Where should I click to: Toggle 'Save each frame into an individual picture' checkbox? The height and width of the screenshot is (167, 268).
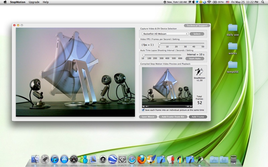click(x=143, y=110)
